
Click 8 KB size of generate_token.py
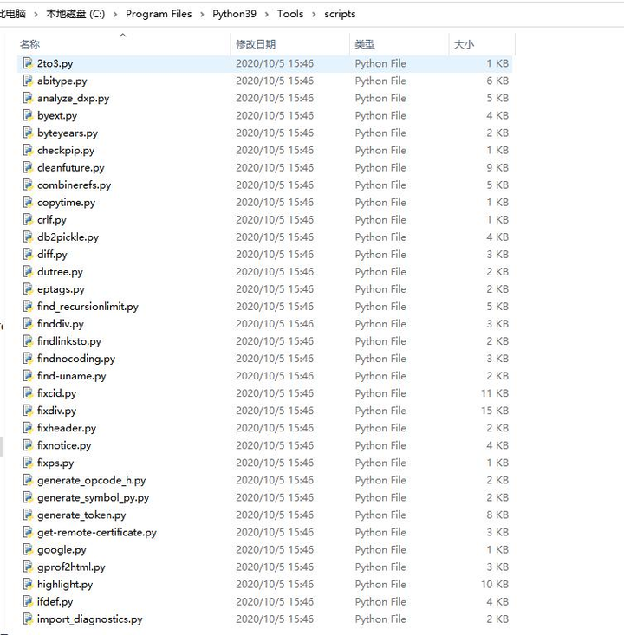tap(497, 515)
